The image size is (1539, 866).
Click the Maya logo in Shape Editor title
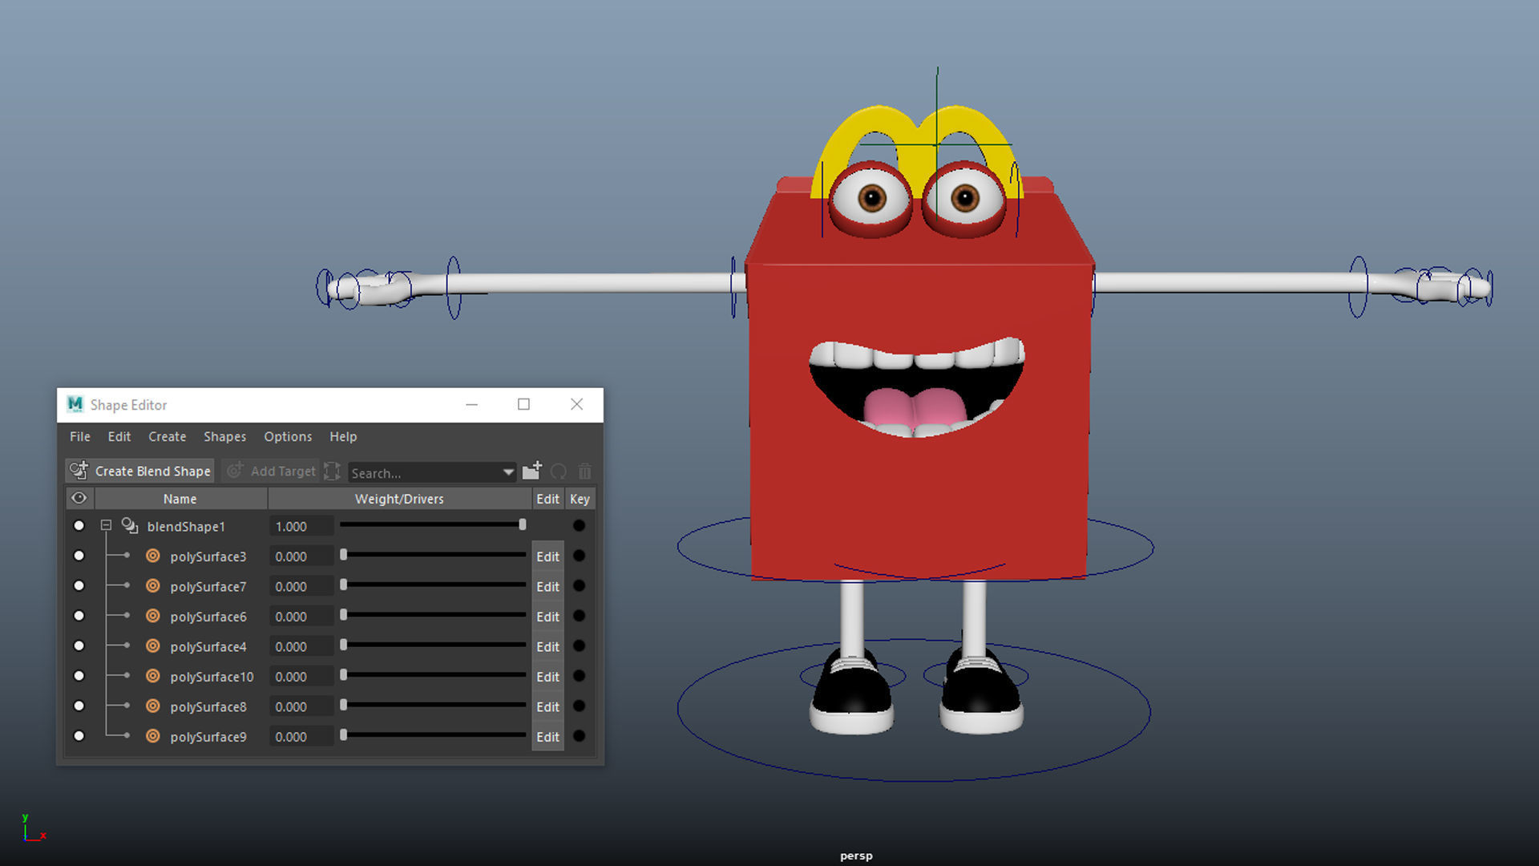[75, 404]
